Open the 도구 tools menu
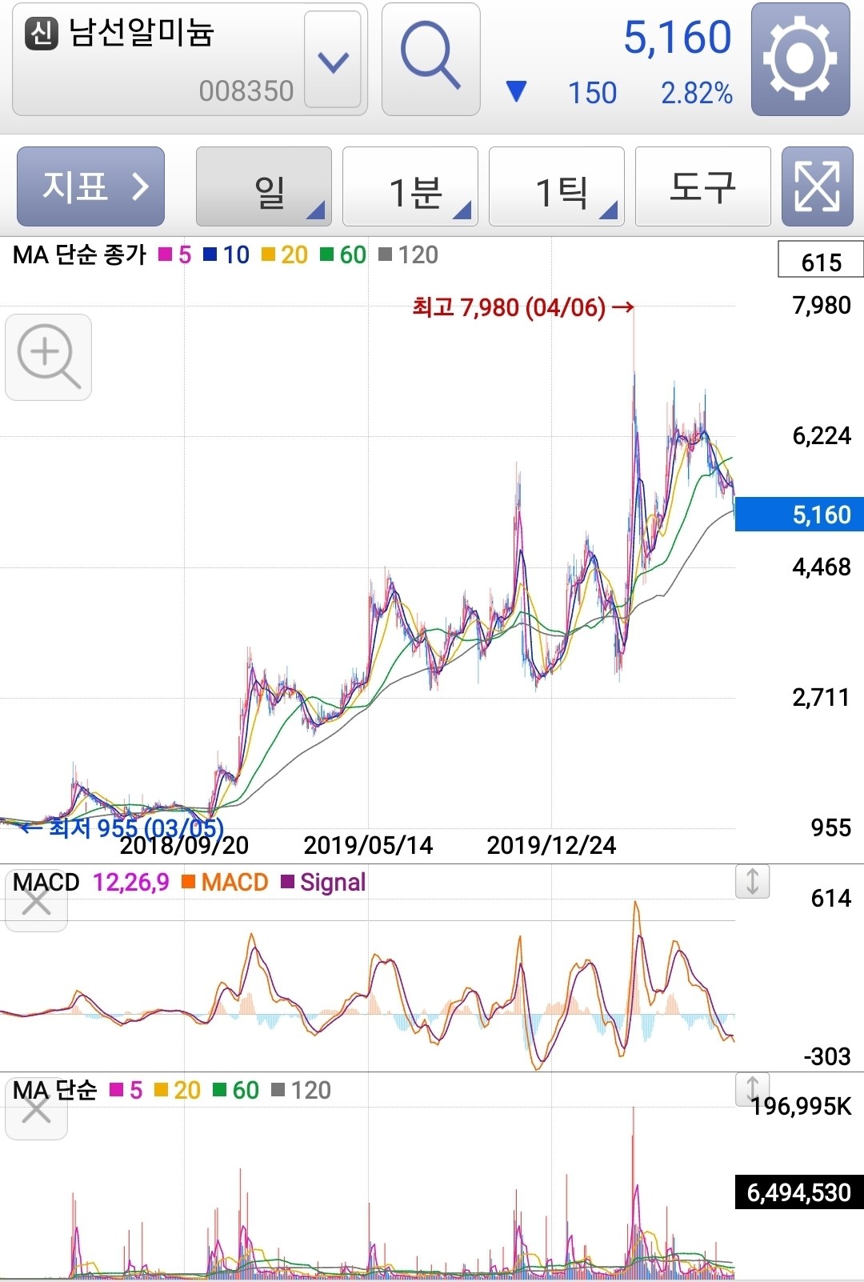The width and height of the screenshot is (864, 1282). [702, 186]
